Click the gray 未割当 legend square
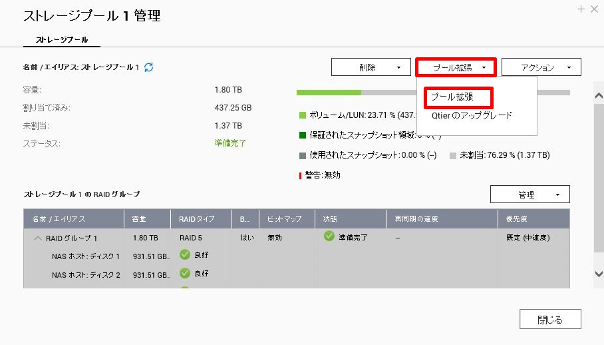 (x=452, y=155)
